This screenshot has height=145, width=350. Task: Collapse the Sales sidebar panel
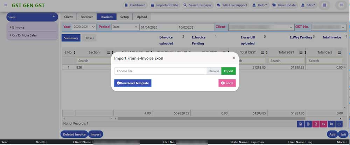pos(54,16)
